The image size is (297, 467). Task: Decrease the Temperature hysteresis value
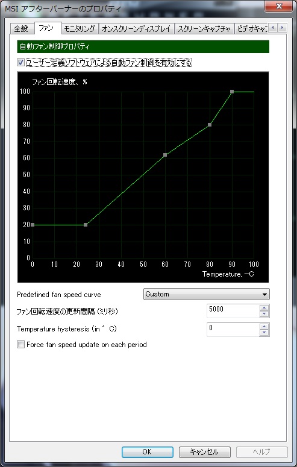click(x=264, y=333)
